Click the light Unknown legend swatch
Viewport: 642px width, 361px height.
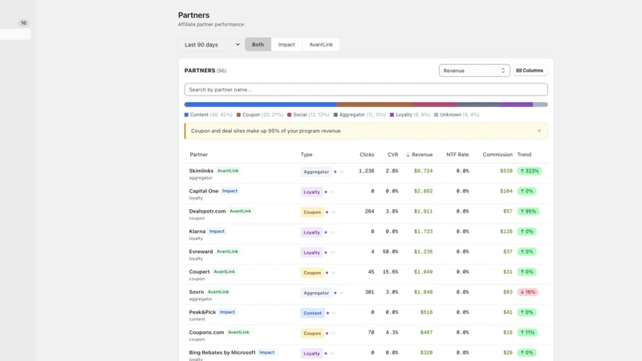[x=436, y=115]
